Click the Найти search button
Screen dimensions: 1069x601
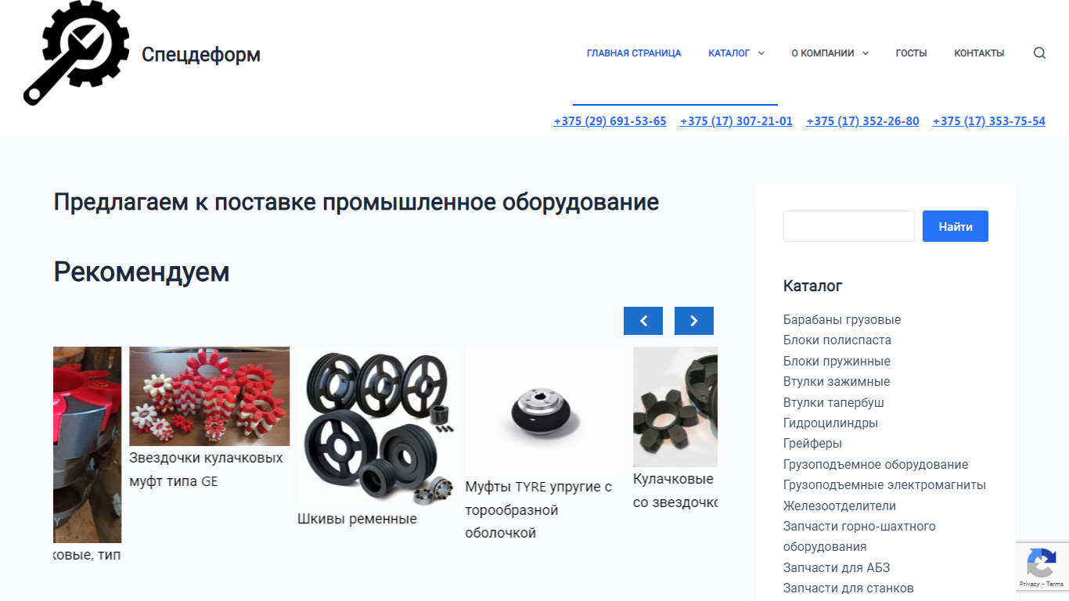pyautogui.click(x=956, y=226)
